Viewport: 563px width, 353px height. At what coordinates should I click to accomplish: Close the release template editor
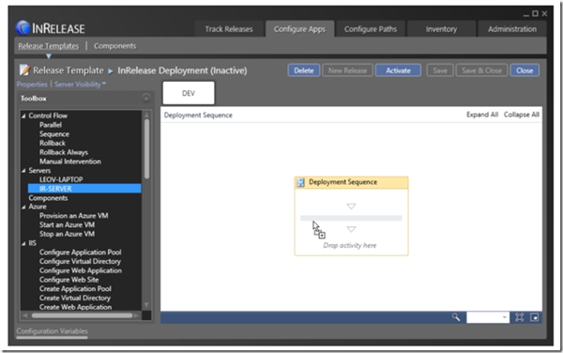pos(525,70)
